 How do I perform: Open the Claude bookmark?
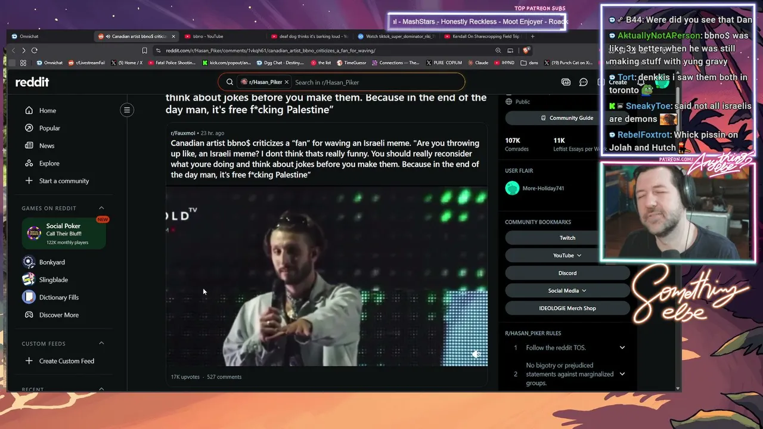(x=478, y=63)
